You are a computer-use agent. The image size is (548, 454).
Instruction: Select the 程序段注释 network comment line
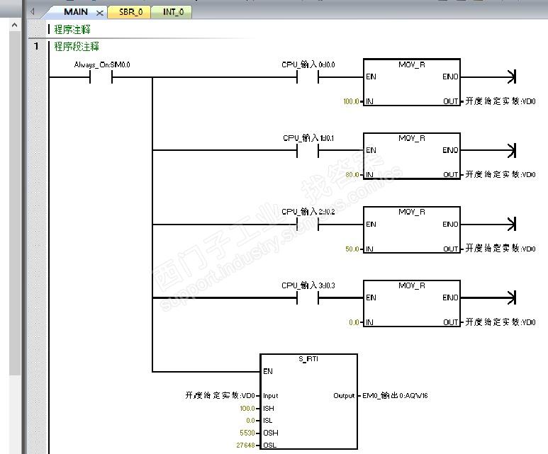[77, 46]
